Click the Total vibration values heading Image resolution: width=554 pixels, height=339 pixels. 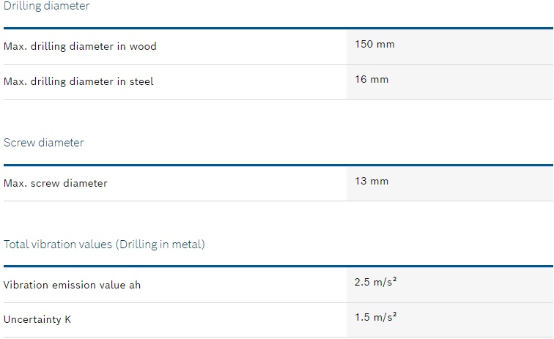[104, 245]
